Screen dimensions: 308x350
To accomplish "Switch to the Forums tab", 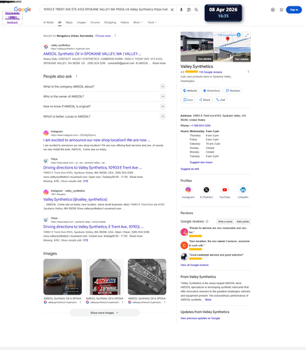I will pos(95,22).
